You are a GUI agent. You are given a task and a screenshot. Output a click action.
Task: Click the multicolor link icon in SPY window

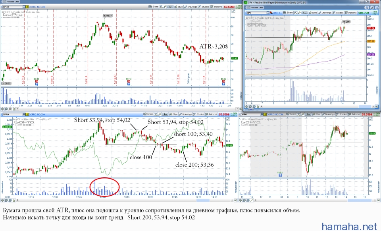271,13
